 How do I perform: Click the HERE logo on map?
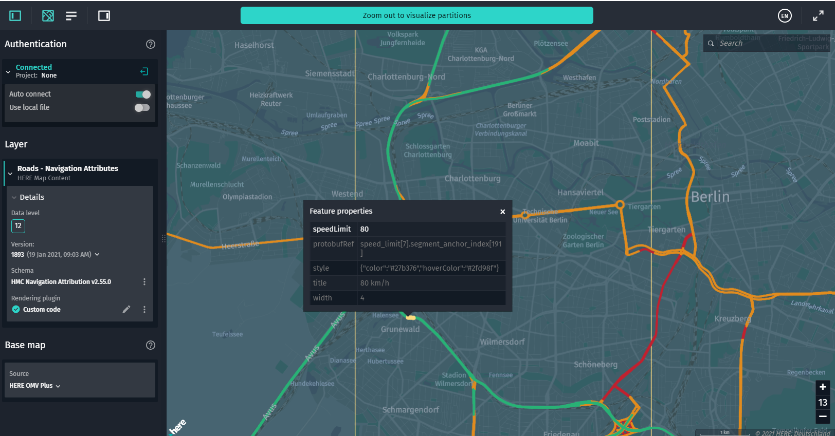(x=178, y=427)
